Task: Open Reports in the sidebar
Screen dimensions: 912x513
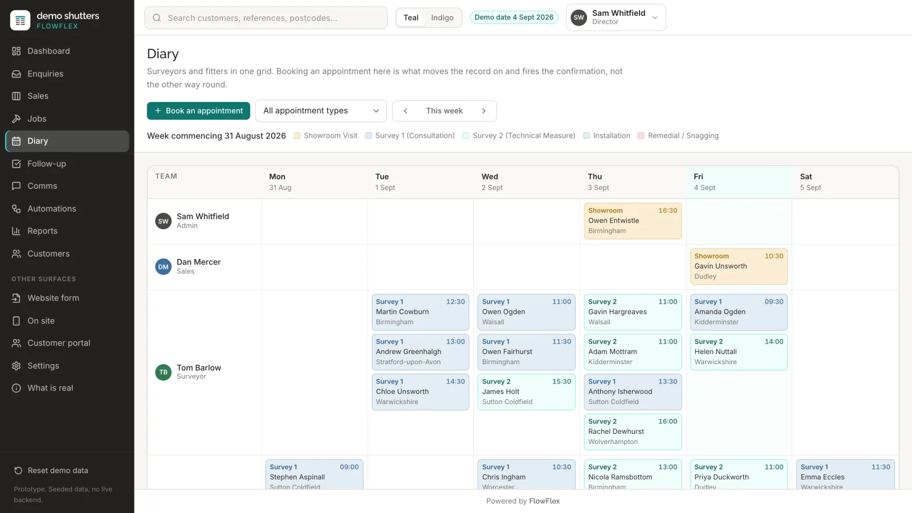Action: click(67, 231)
